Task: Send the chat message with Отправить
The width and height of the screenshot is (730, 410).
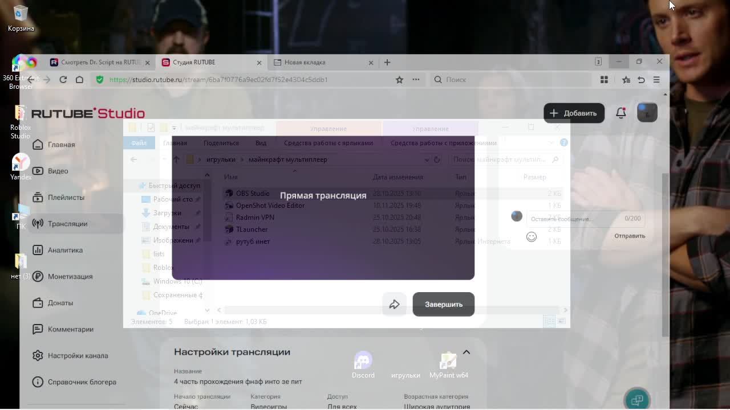Action: coord(630,236)
